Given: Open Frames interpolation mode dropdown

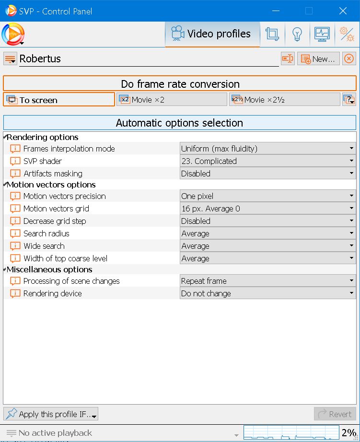Looking at the screenshot, I should point(267,149).
